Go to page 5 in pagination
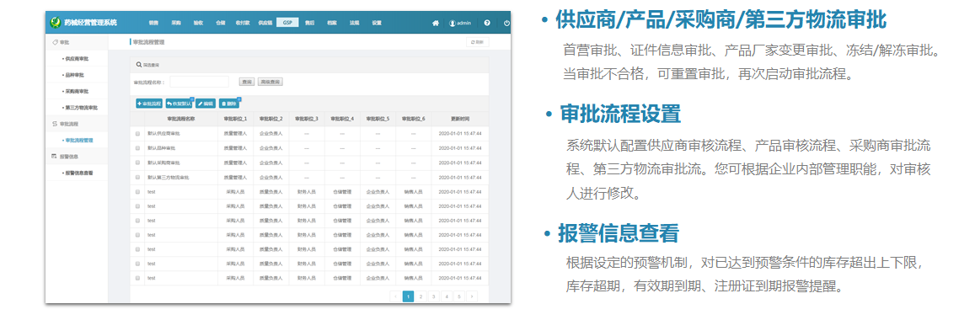Image resolution: width=975 pixels, height=320 pixels. (459, 296)
